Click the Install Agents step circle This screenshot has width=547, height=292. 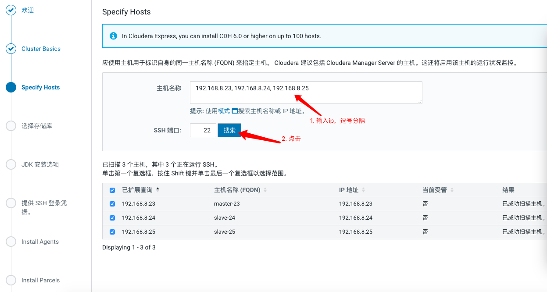(11, 242)
